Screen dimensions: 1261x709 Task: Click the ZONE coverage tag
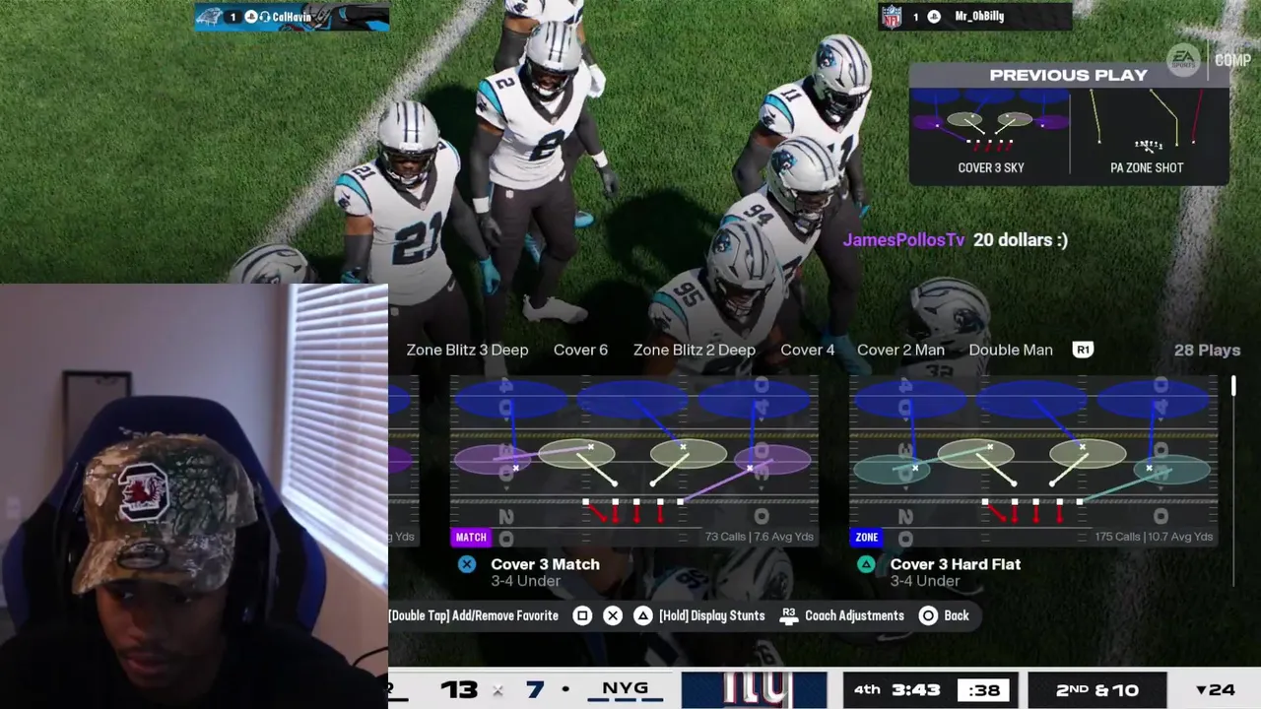867,537
